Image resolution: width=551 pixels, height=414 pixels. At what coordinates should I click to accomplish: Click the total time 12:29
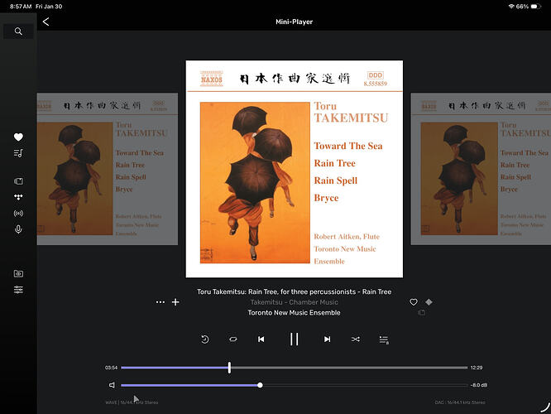coord(477,368)
